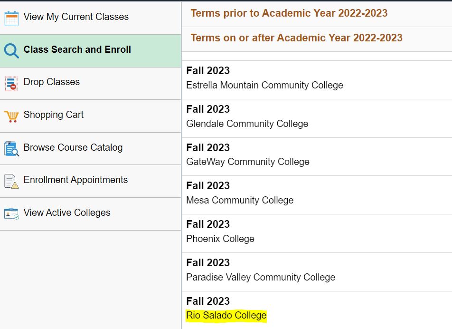Select the Shopping Cart icon
This screenshot has height=329, width=452.
(11, 115)
